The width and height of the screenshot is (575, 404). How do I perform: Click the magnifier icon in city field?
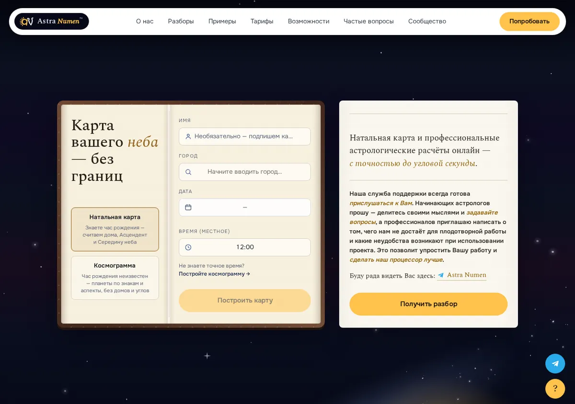(x=188, y=172)
